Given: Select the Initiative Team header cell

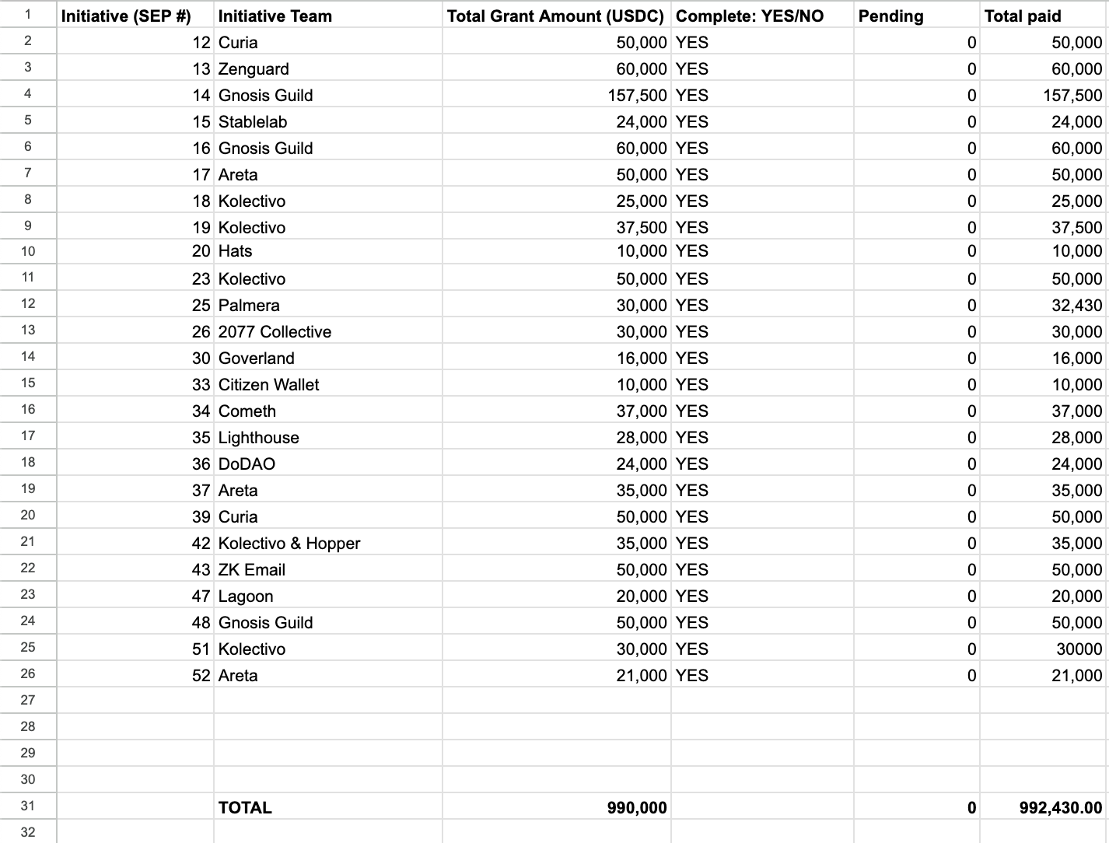Looking at the screenshot, I should click(327, 16).
